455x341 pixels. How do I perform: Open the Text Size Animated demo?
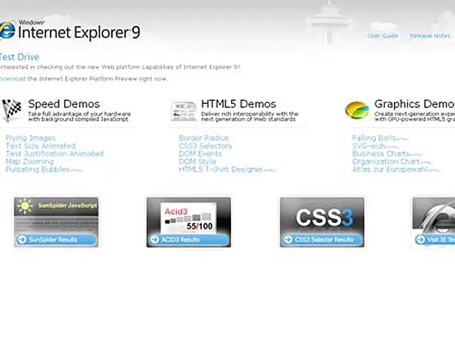[41, 146]
